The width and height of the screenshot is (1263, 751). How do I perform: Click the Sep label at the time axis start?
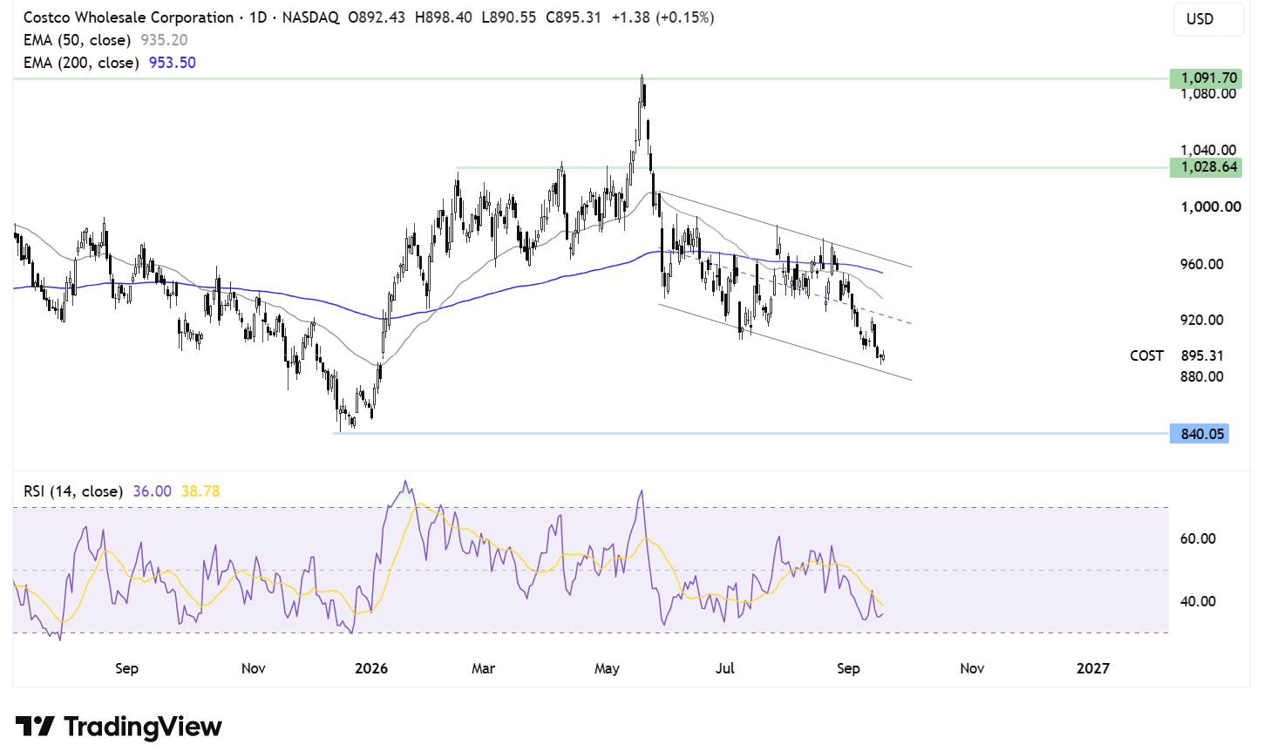(x=126, y=668)
